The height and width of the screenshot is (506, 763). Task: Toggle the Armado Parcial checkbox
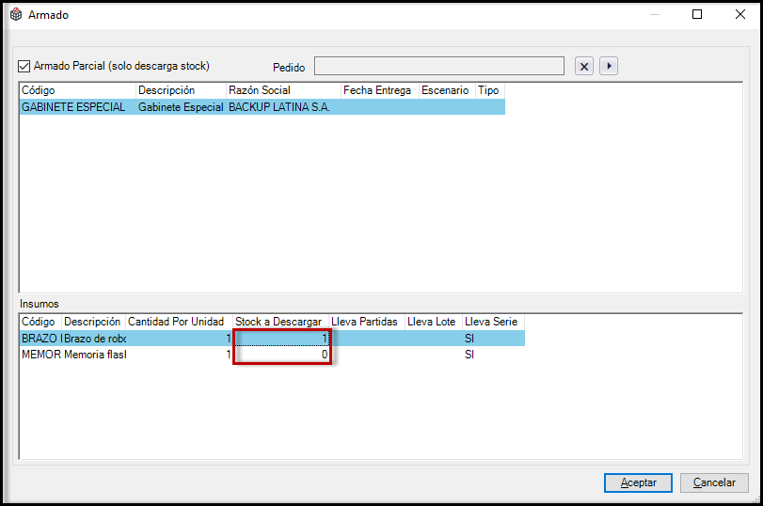[x=24, y=66]
